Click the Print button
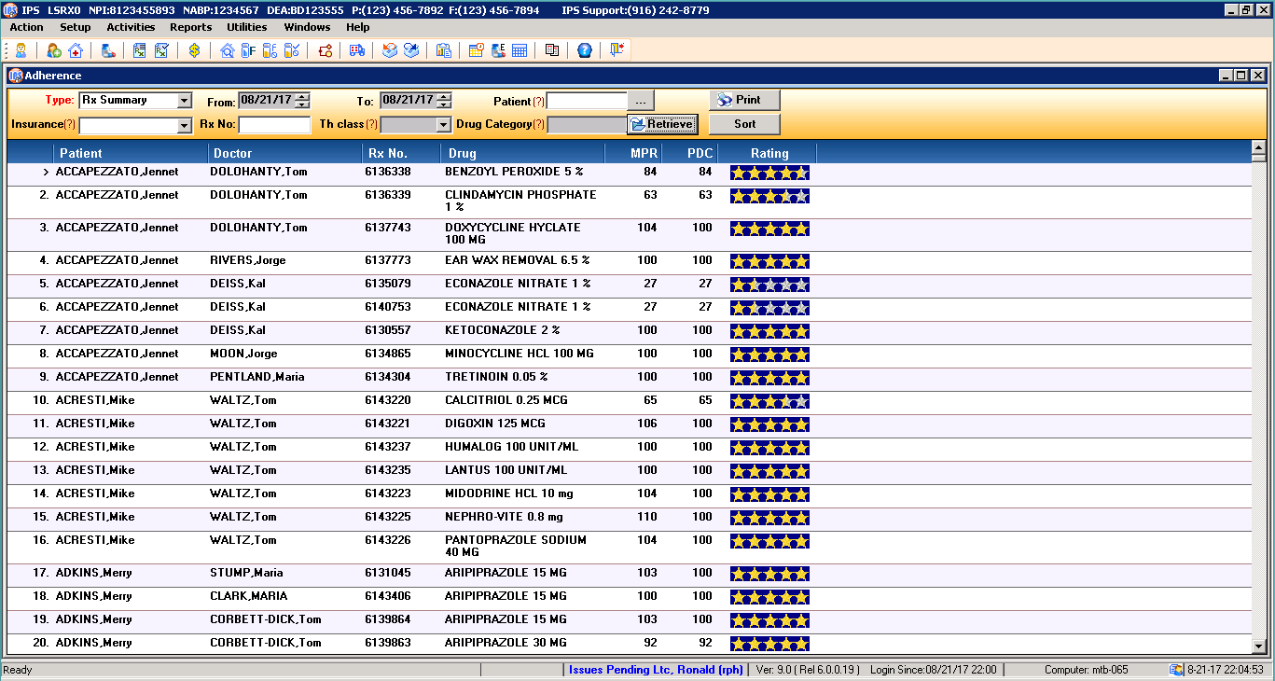 (x=744, y=100)
